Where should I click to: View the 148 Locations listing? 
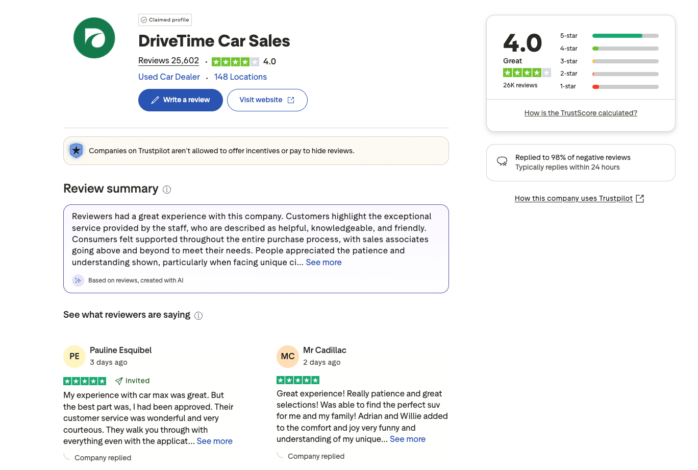[x=240, y=77]
